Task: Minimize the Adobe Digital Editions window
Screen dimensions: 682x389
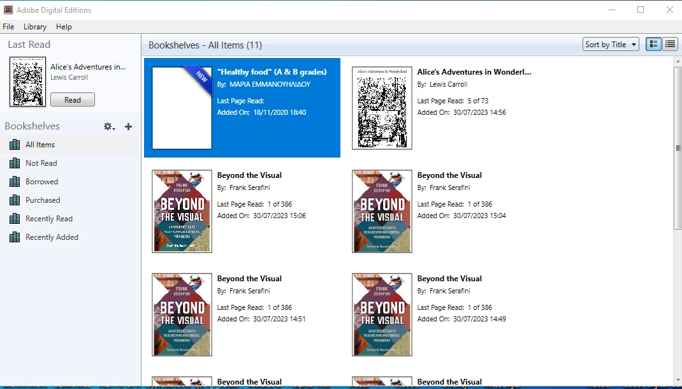Action: [612, 10]
